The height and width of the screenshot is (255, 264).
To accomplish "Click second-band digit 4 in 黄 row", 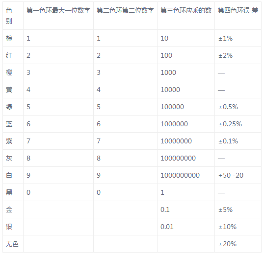I will coord(99,90).
